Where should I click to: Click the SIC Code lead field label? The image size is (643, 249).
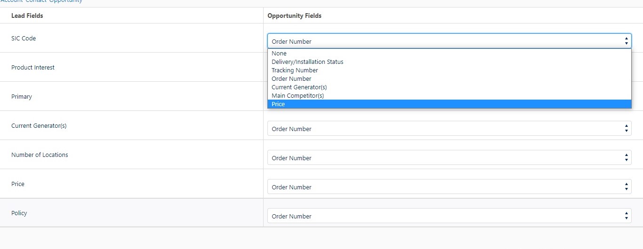coord(24,39)
